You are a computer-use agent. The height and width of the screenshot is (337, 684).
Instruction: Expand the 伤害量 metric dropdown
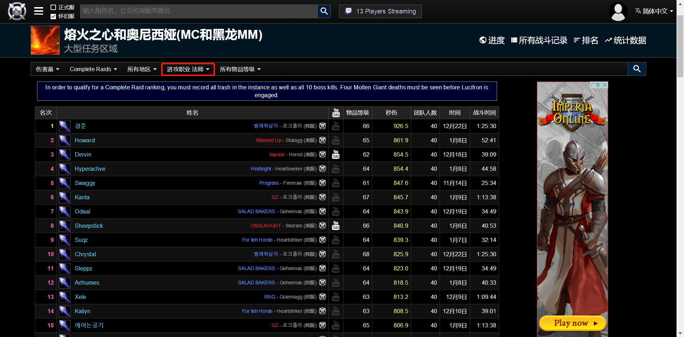point(47,69)
